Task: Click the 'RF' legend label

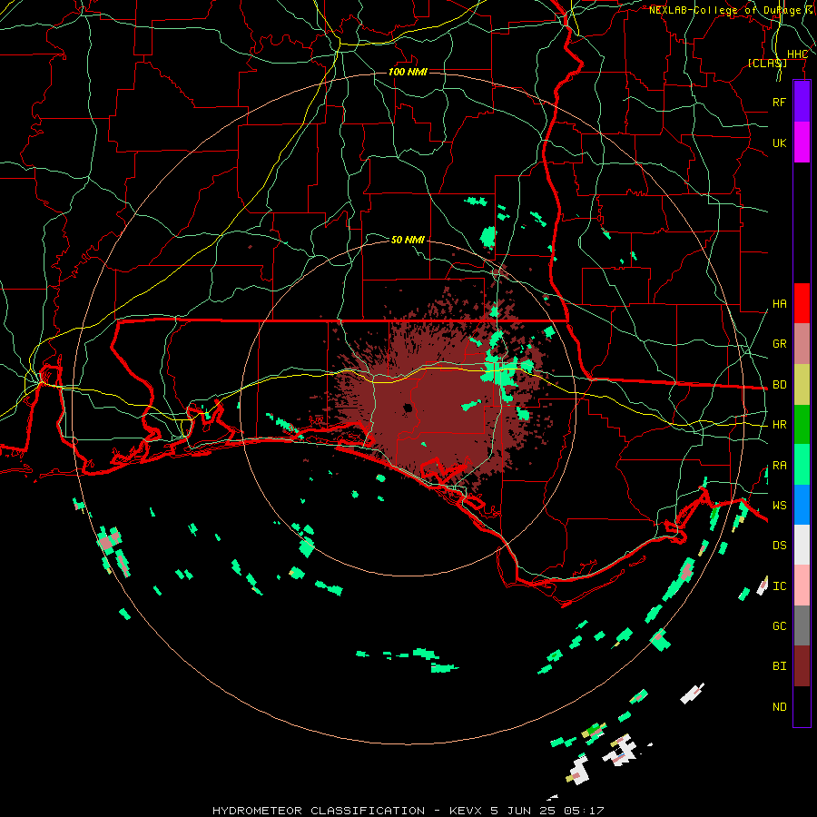Action: pyautogui.click(x=779, y=102)
